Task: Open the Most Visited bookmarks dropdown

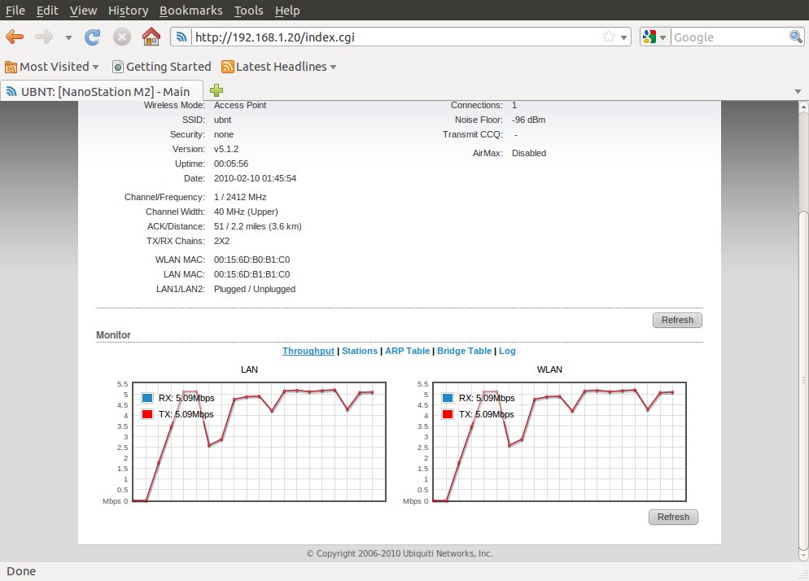Action: tap(53, 67)
